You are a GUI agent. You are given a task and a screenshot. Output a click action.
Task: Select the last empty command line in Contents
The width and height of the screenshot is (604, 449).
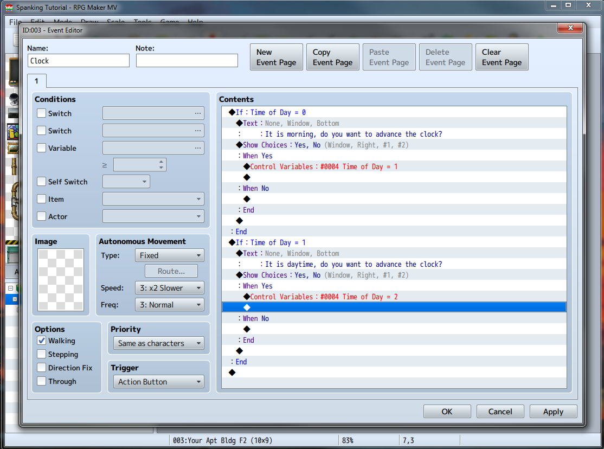coord(394,373)
